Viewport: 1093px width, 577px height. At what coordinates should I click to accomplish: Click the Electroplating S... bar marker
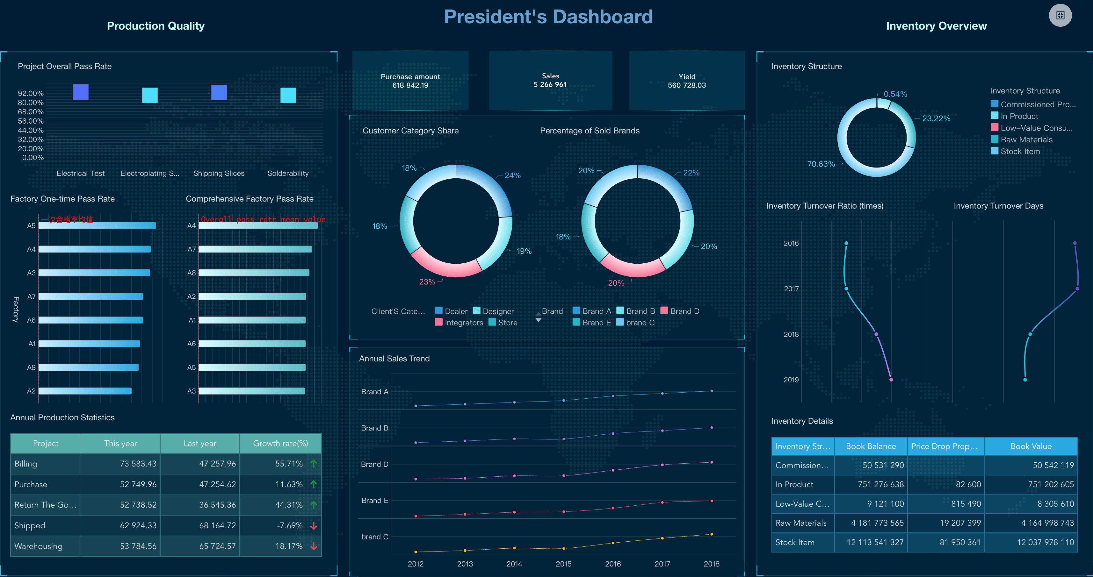pyautogui.click(x=150, y=96)
